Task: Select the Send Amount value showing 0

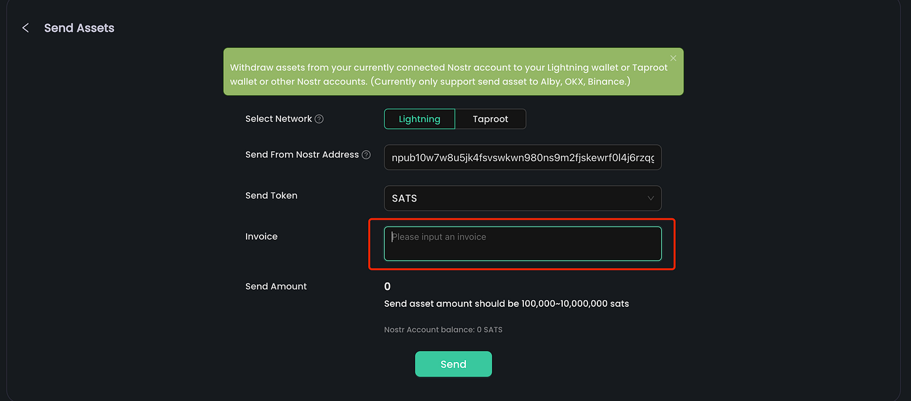Action: 387,286
